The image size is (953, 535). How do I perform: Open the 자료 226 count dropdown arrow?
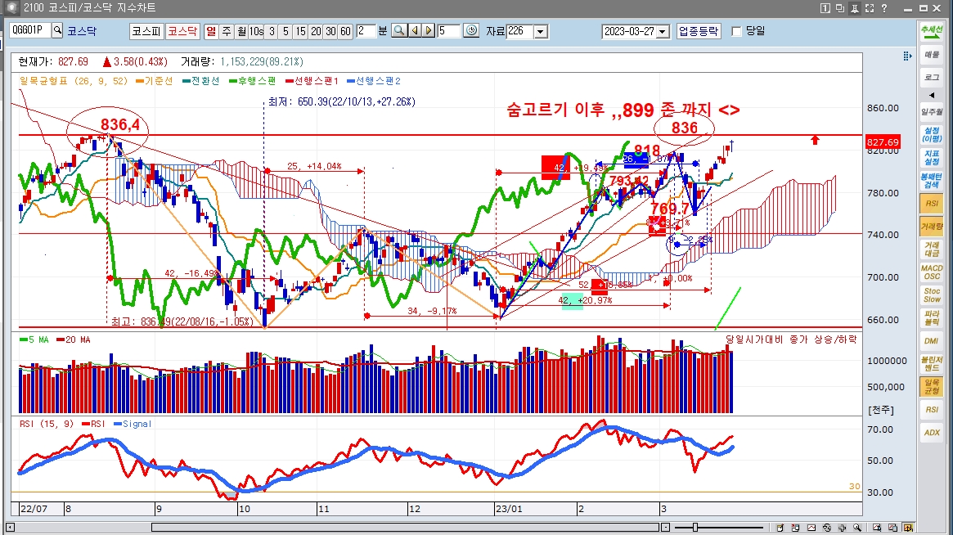[541, 31]
